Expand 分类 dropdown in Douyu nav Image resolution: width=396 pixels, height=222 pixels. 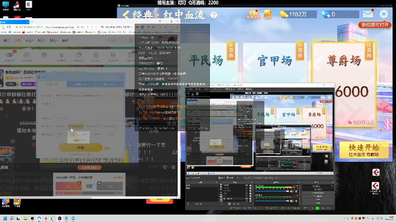29,40
